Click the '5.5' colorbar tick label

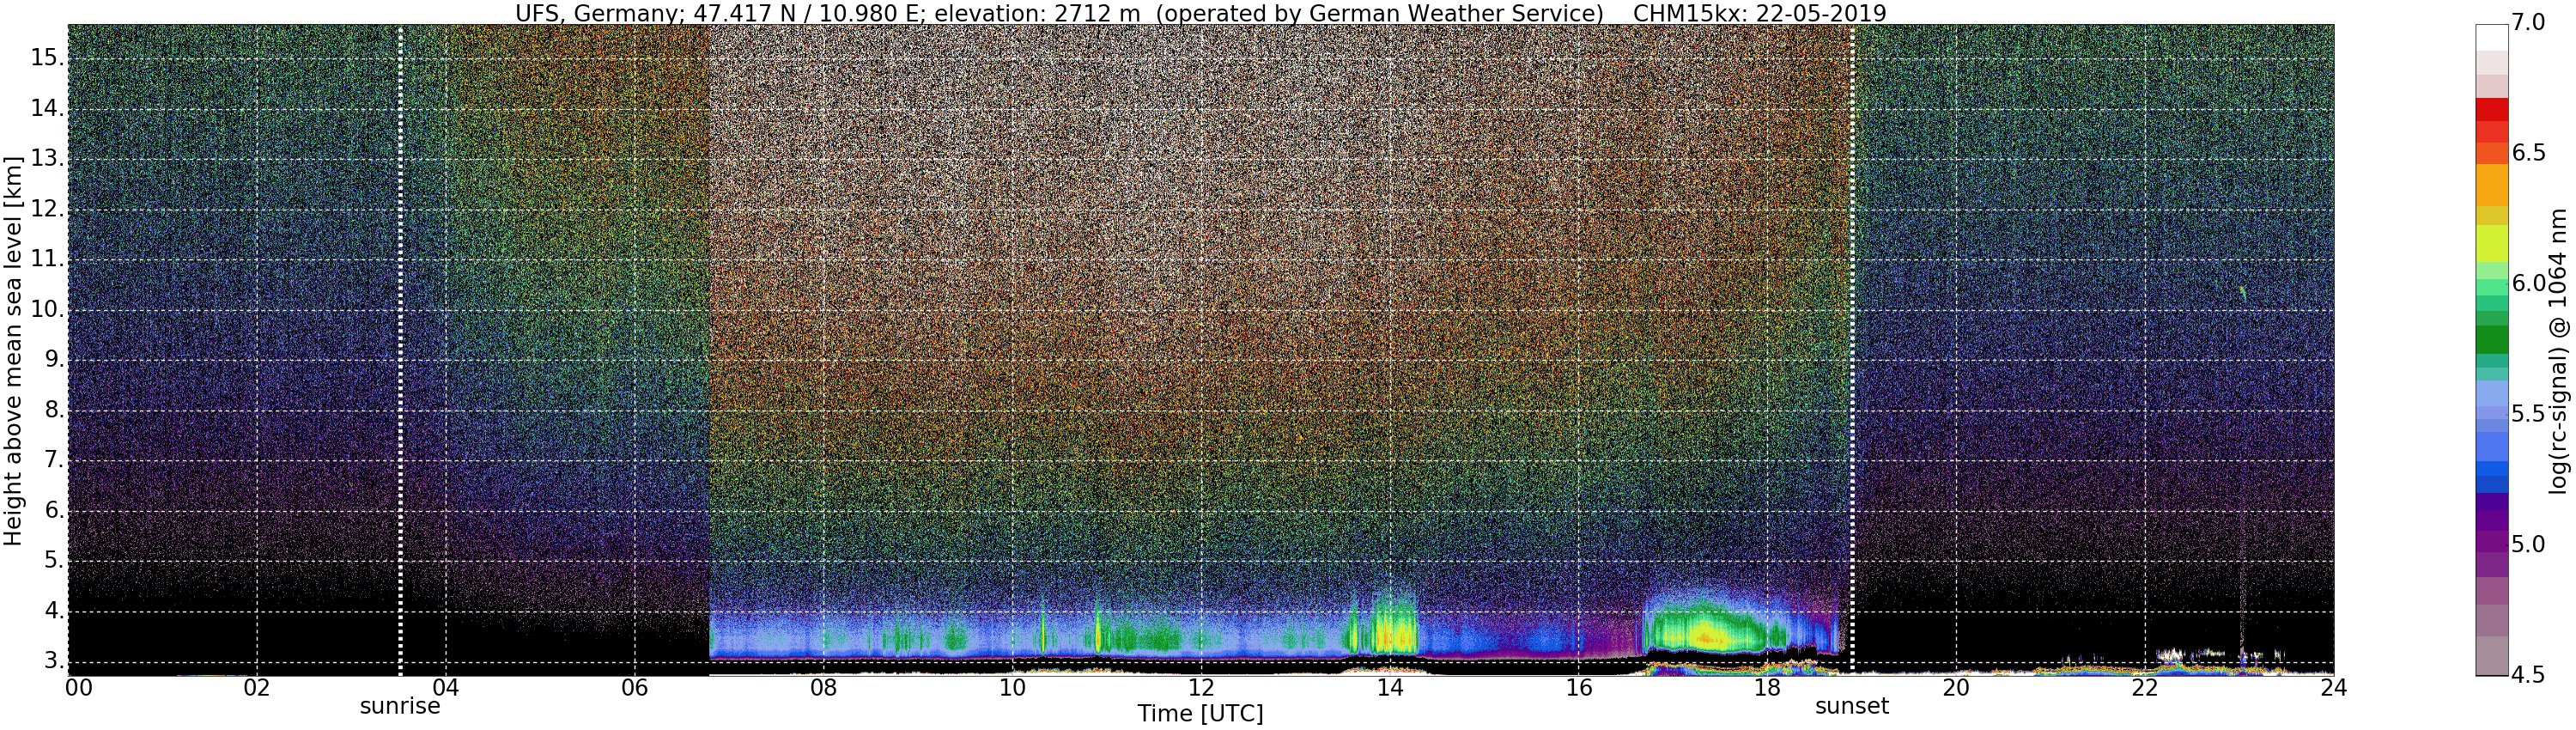(x=2529, y=414)
